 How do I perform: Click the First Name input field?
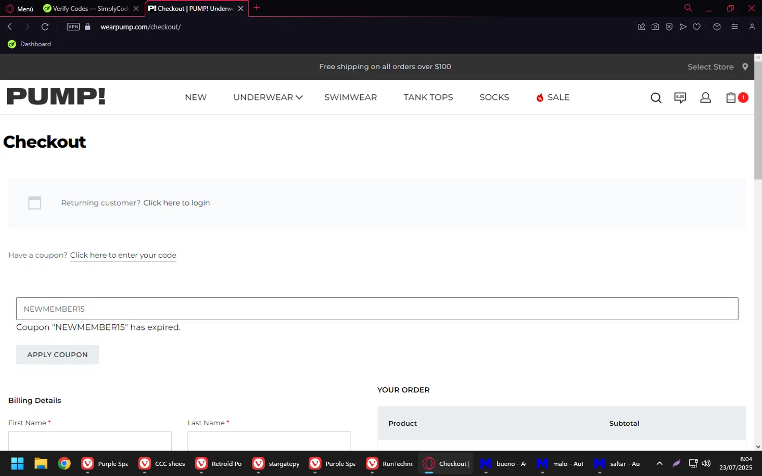click(90, 440)
